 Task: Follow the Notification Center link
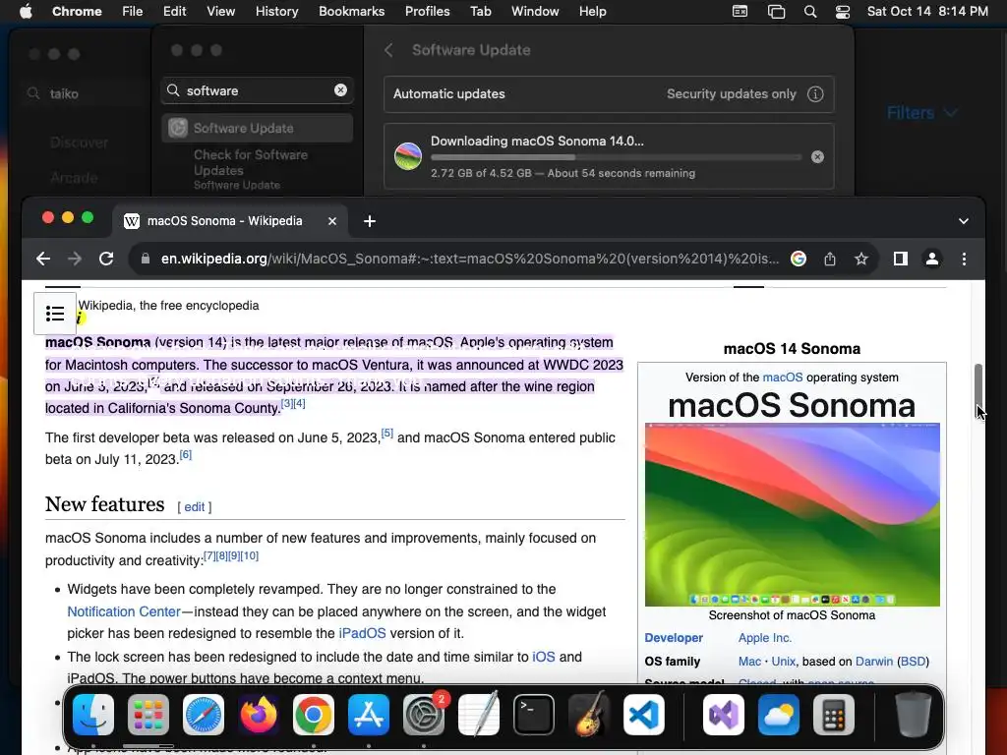coord(124,611)
